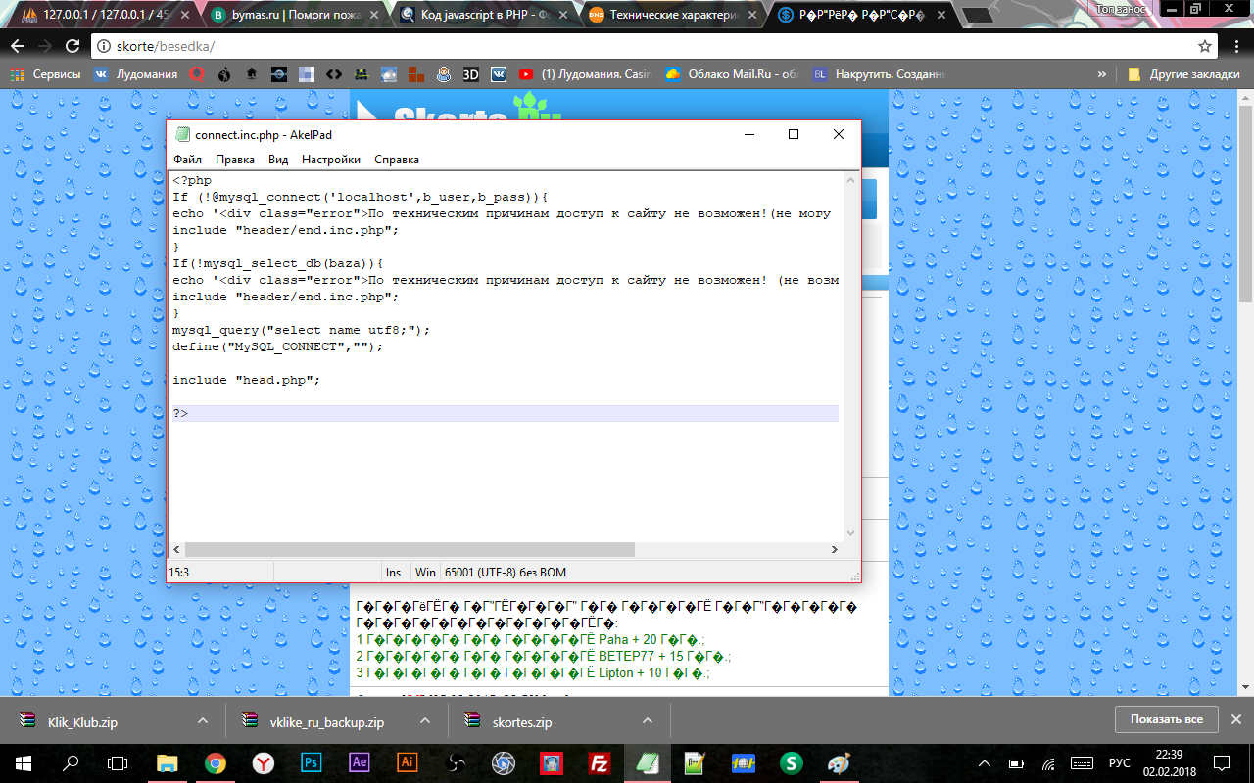Open the vklike_ru_backup.zip download

[x=326, y=721]
